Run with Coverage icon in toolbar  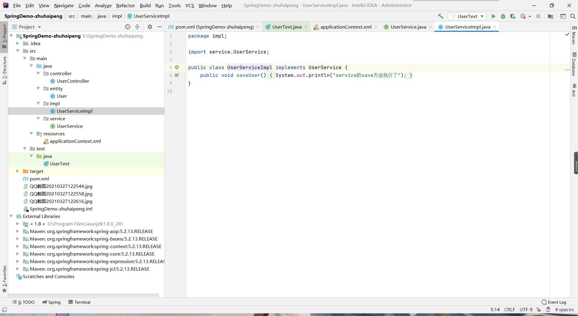pos(513,16)
